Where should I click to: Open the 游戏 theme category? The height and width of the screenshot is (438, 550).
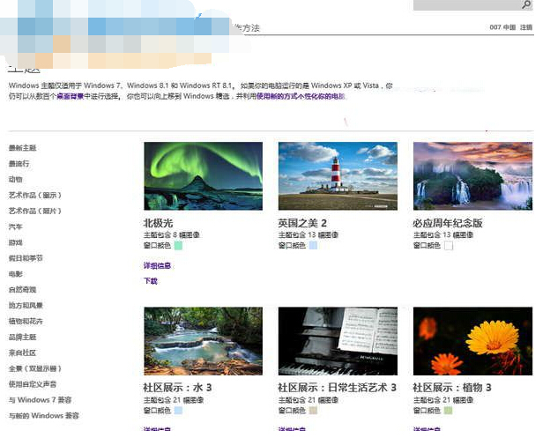(x=16, y=243)
